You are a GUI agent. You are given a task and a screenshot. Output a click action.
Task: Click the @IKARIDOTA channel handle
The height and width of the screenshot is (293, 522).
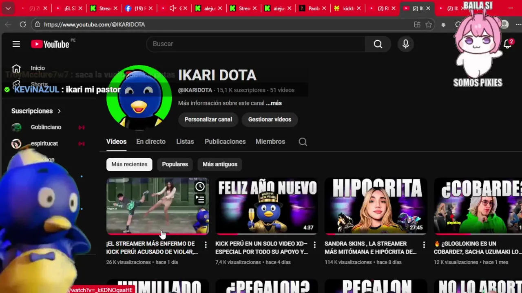click(195, 90)
